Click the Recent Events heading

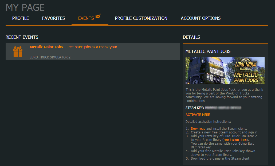pyautogui.click(x=22, y=37)
